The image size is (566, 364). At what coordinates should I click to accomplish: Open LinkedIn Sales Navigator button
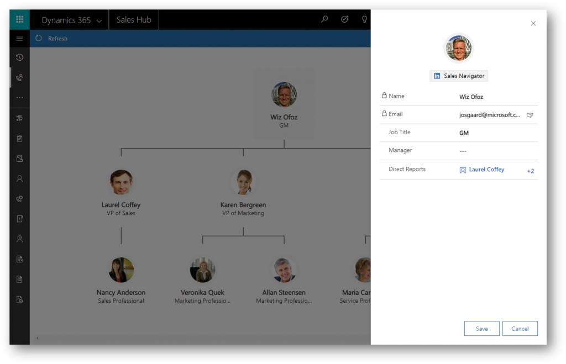pyautogui.click(x=459, y=76)
